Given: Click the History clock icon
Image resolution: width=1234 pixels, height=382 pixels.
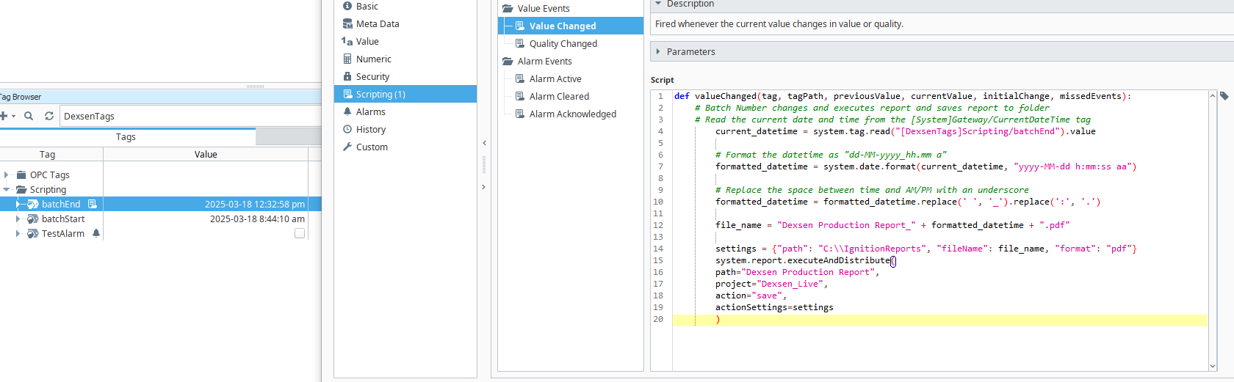Looking at the screenshot, I should coord(347,130).
